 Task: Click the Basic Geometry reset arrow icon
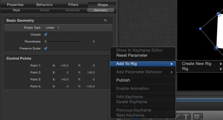[x=105, y=21]
